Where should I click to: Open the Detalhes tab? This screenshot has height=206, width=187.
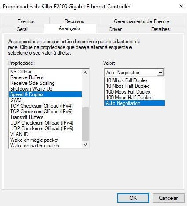[160, 29]
